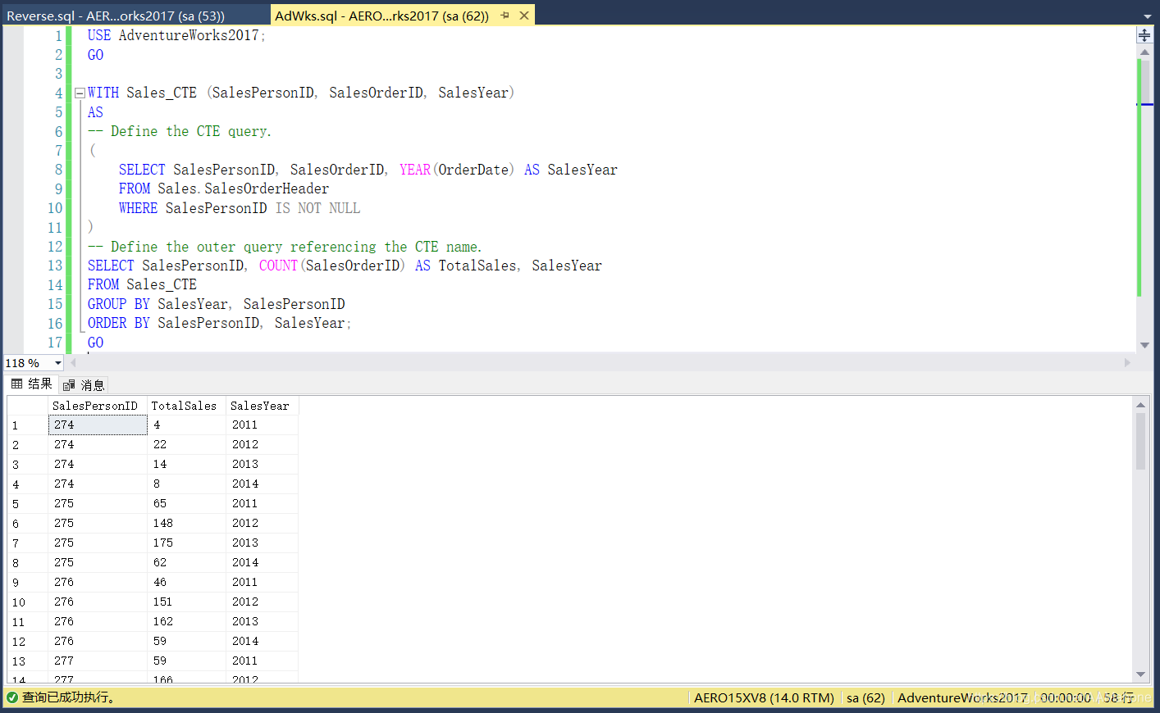The width and height of the screenshot is (1160, 713).
Task: Click Sales.SalesOrderHeader on line 9
Action: pos(243,188)
